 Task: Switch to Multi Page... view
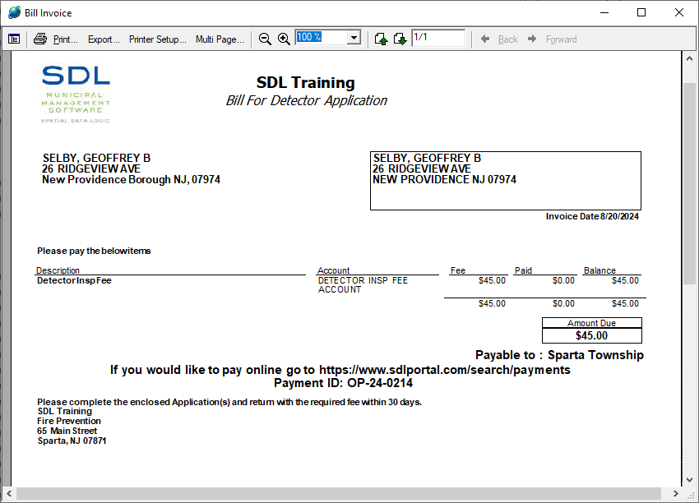pyautogui.click(x=220, y=39)
